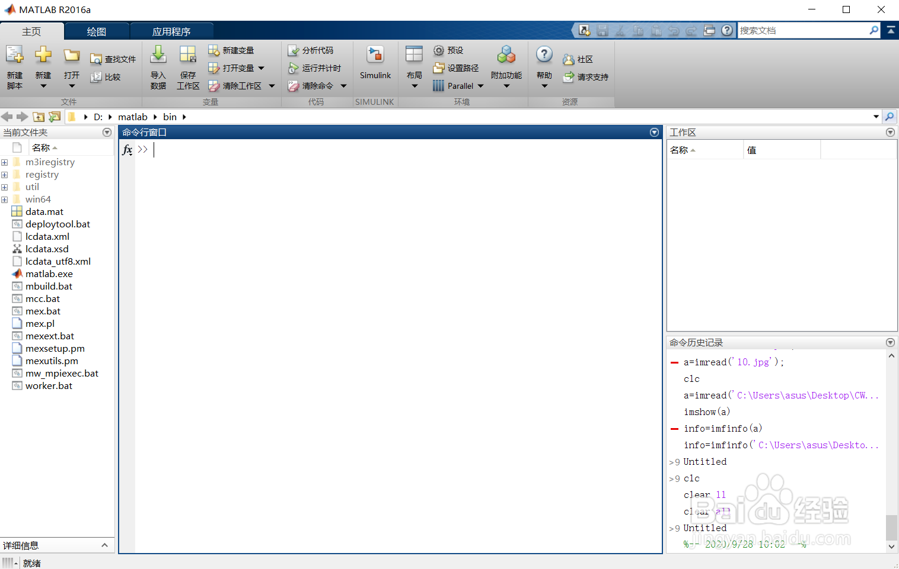The image size is (899, 569).
Task: Open Command Window panel actions menu
Action: tap(654, 132)
